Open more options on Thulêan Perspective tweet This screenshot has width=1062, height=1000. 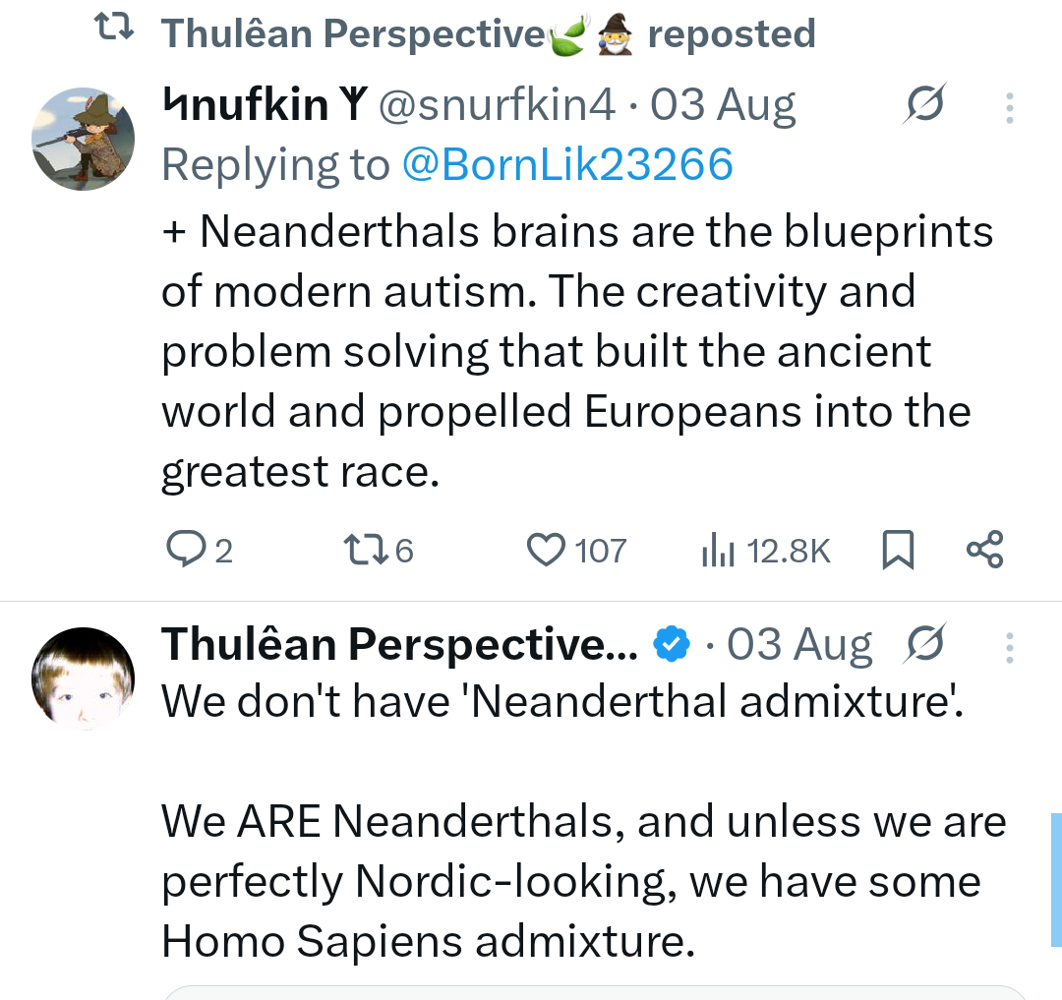point(1009,648)
